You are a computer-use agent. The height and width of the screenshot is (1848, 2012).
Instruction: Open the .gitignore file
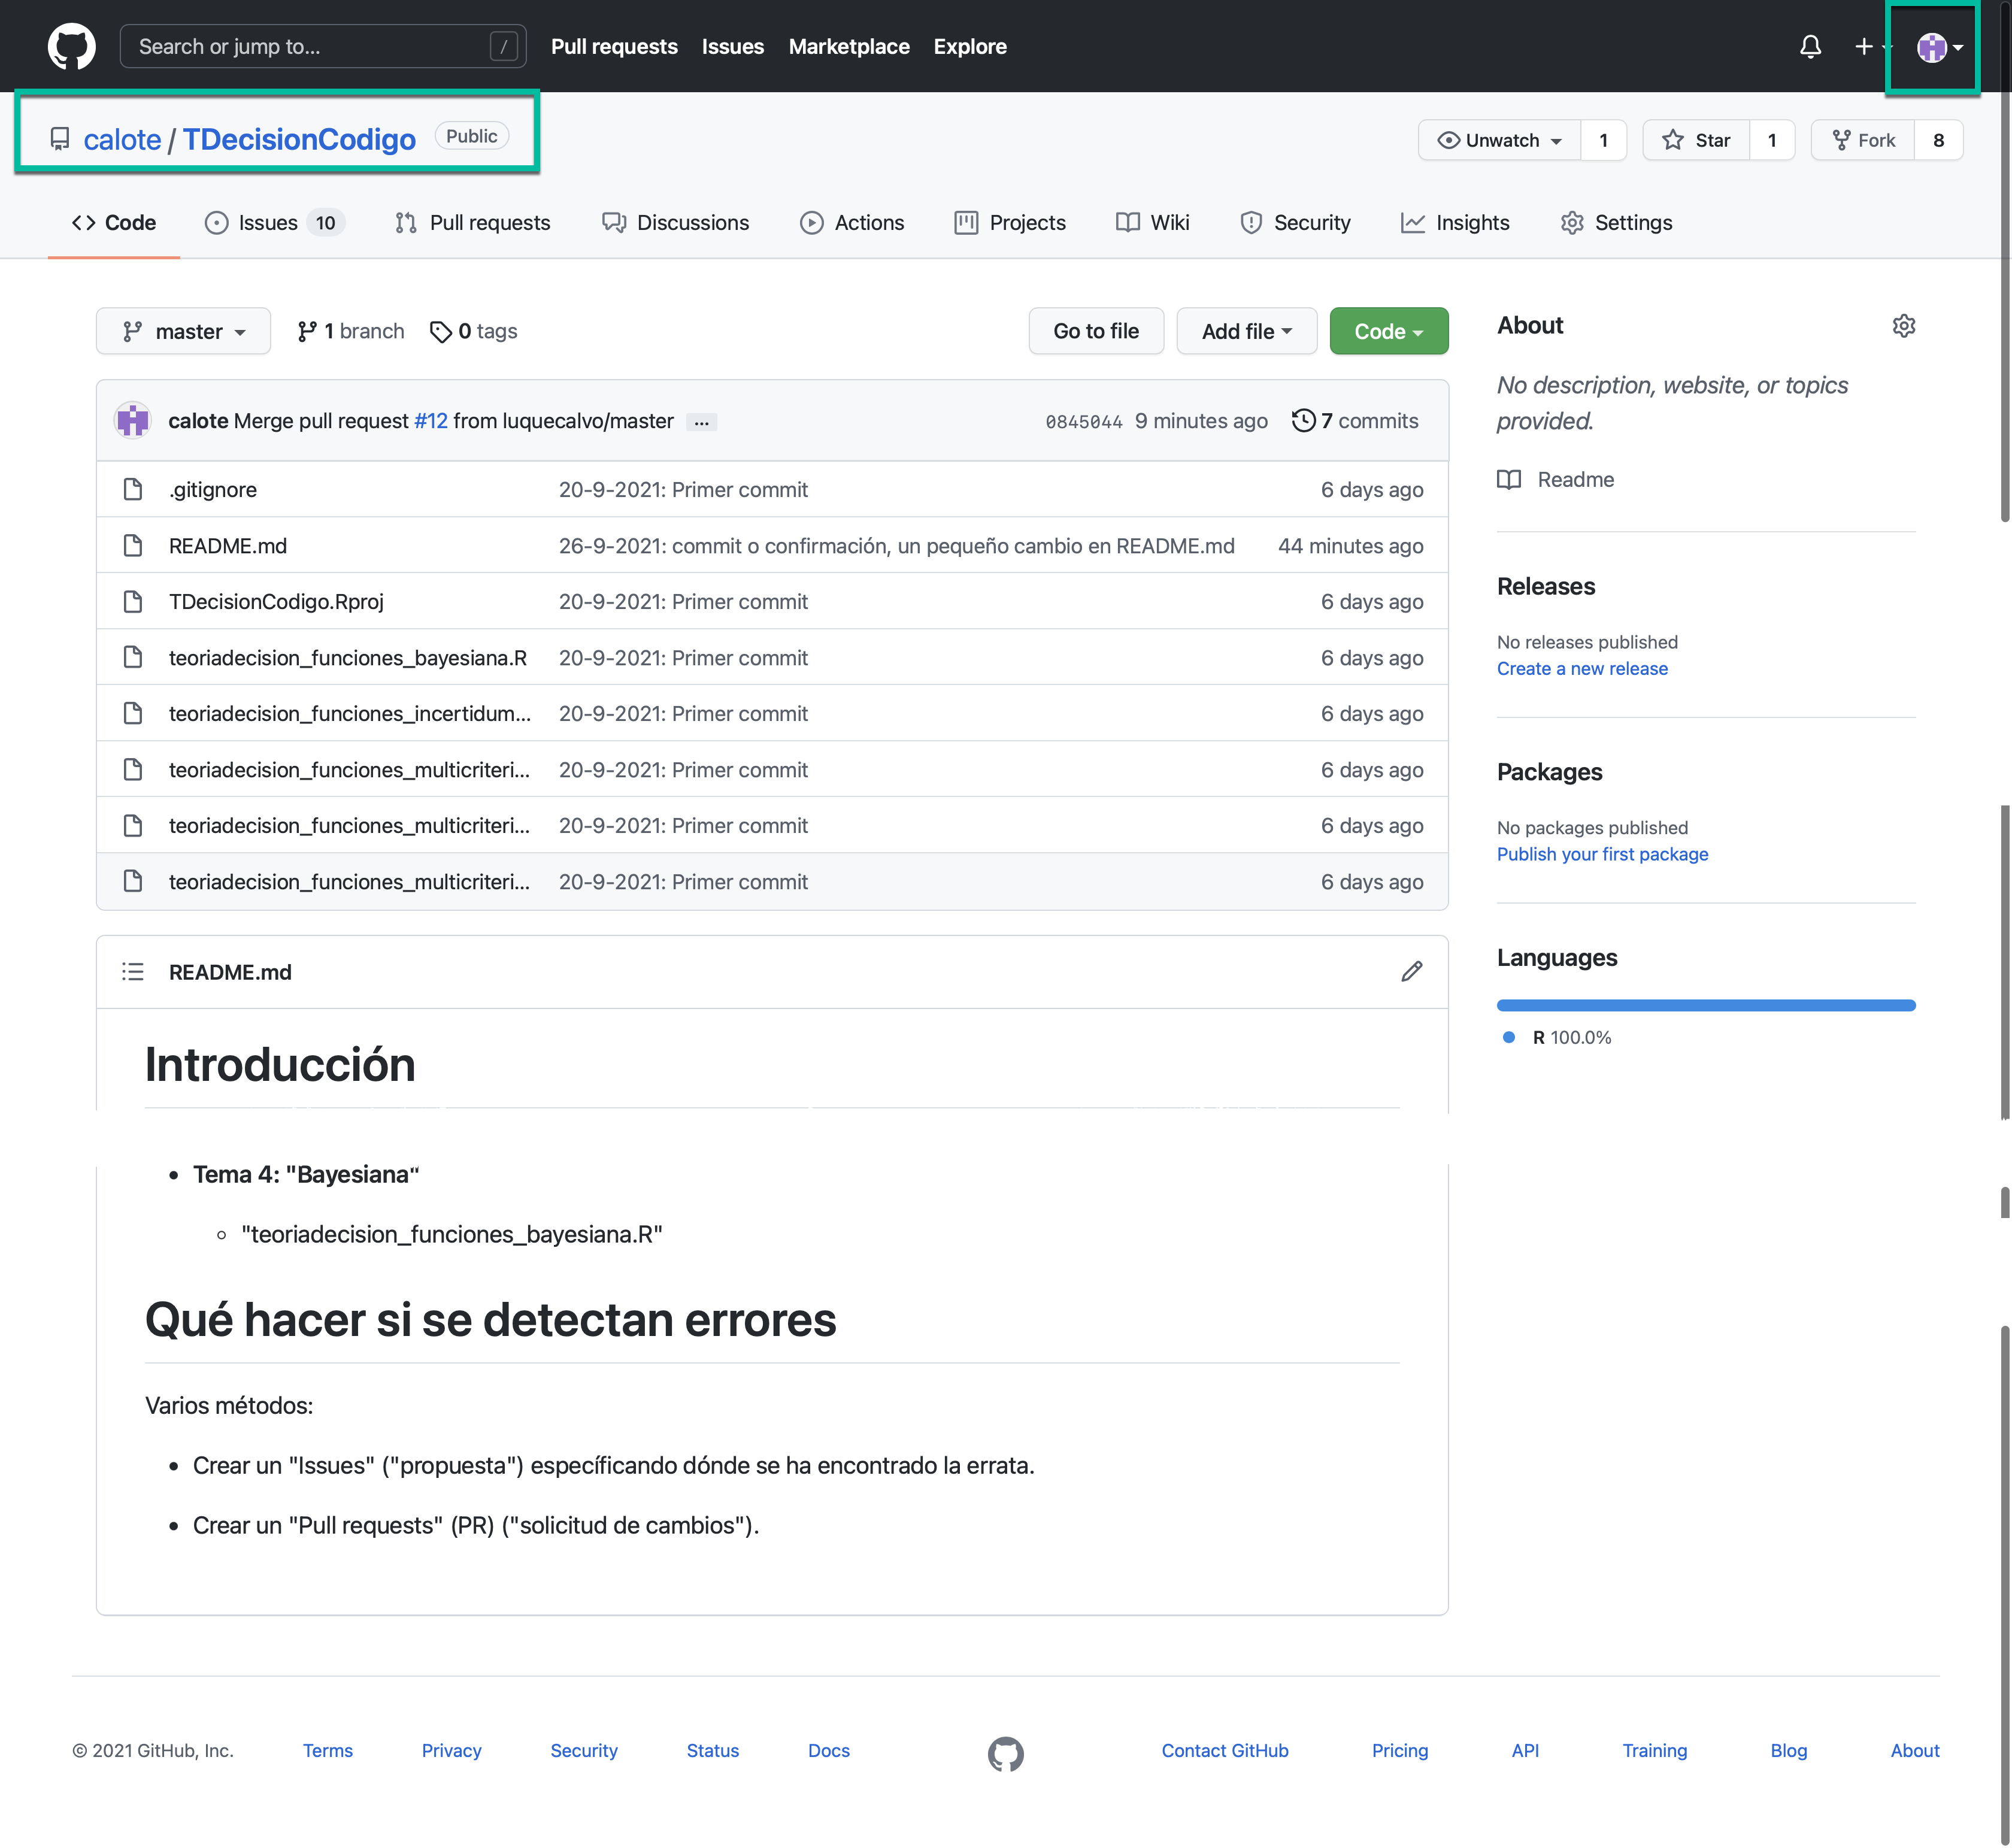pyautogui.click(x=213, y=489)
